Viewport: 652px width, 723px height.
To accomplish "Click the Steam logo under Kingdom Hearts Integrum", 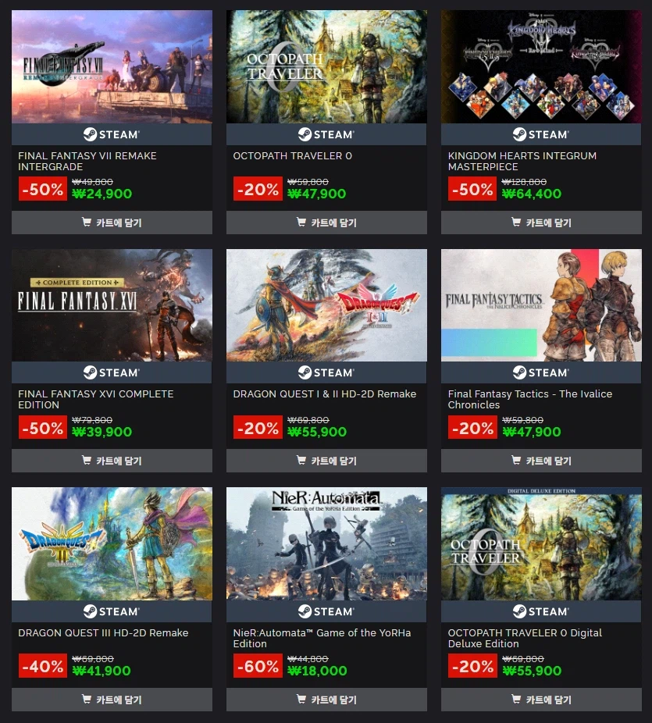I will [x=541, y=134].
